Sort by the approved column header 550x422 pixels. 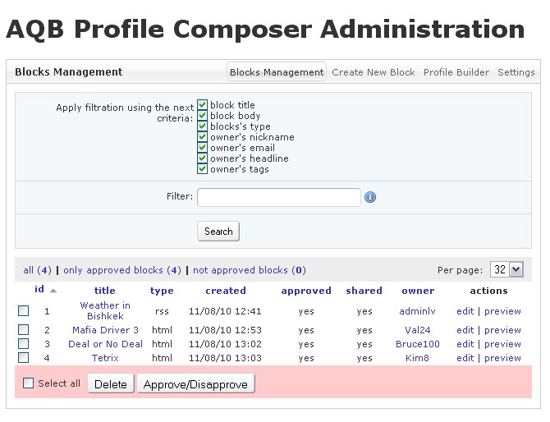306,291
